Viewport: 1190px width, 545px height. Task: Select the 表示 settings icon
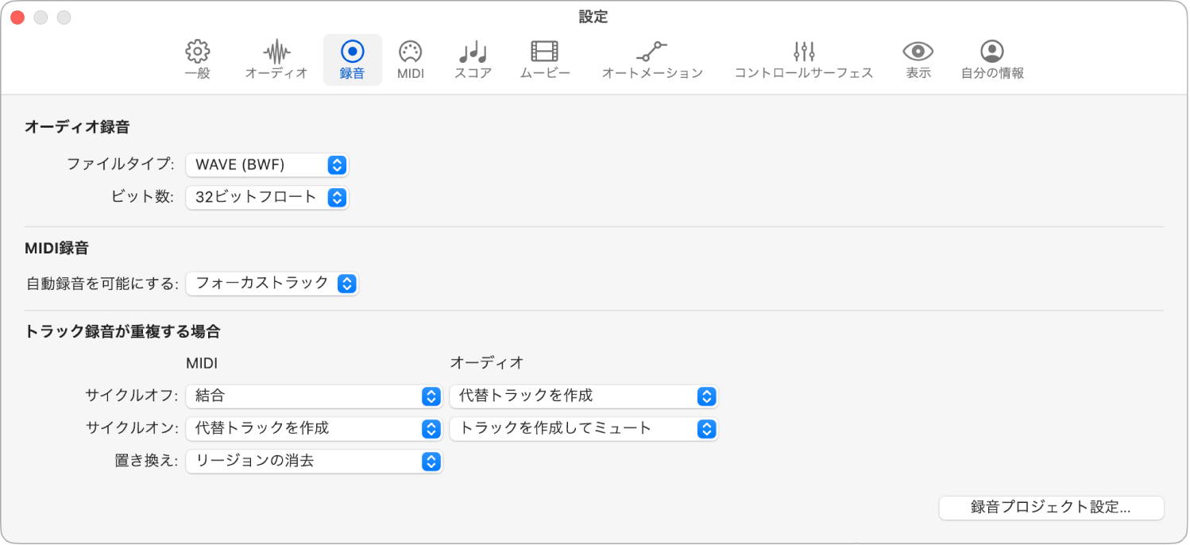coord(917,59)
